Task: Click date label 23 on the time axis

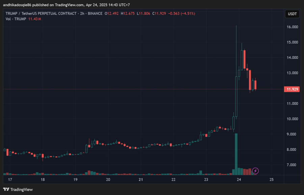Action: (x=206, y=180)
